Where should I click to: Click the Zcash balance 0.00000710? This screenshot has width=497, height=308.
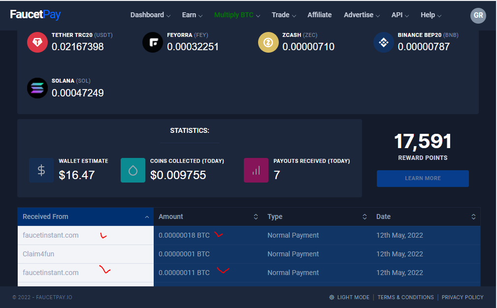tap(308, 47)
